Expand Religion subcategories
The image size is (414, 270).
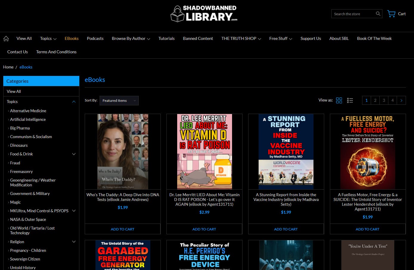click(x=74, y=242)
